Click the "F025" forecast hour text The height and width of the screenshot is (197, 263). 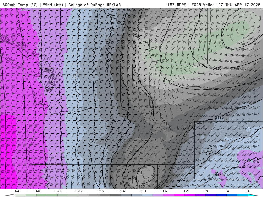[x=196, y=5]
